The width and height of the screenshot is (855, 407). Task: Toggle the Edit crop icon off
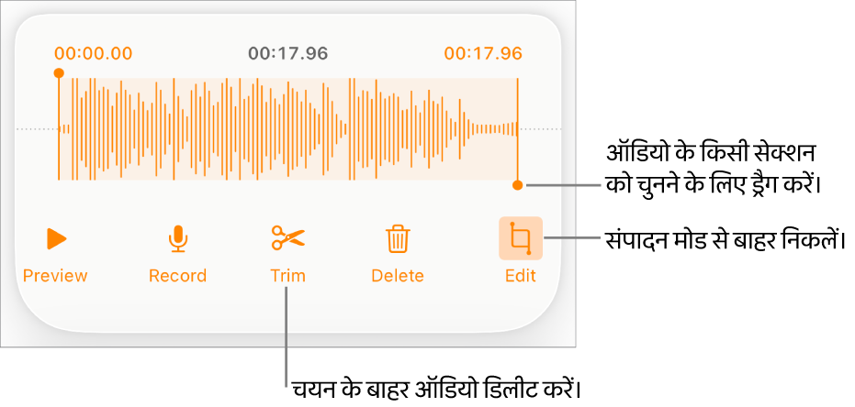(x=521, y=238)
